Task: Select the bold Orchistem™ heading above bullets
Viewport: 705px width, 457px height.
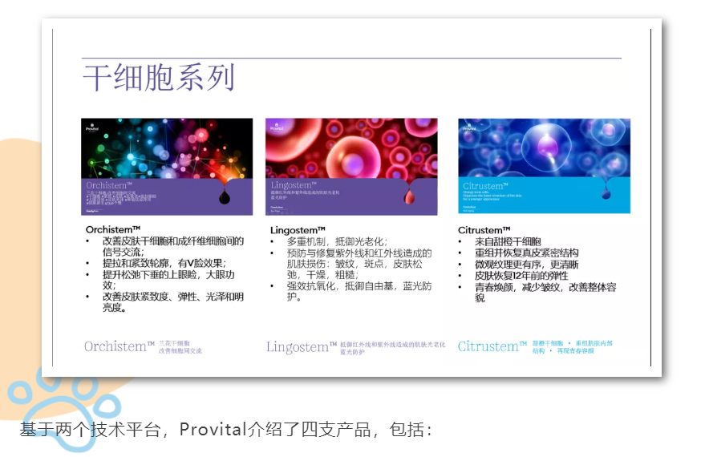Action: coord(113,229)
